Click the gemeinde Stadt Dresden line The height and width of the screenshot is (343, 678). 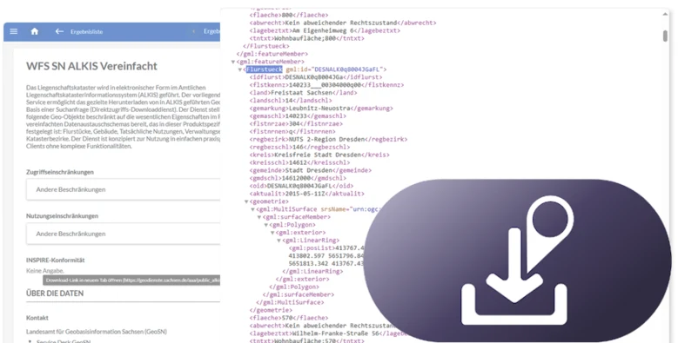pyautogui.click(x=310, y=170)
